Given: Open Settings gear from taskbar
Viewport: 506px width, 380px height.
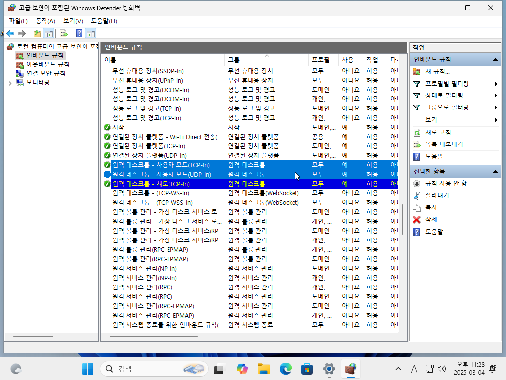Looking at the screenshot, I should pyautogui.click(x=329, y=369).
